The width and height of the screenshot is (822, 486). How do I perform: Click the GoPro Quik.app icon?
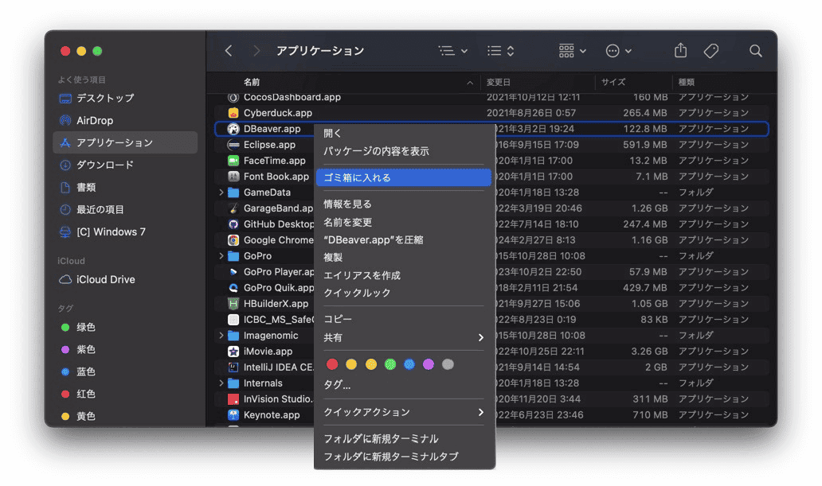tap(233, 287)
